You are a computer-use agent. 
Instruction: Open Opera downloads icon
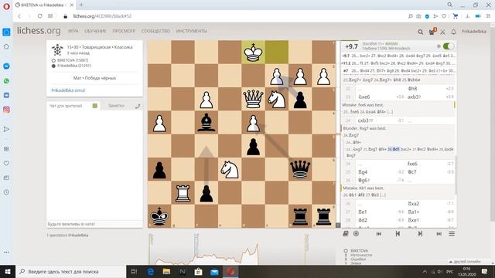pyautogui.click(x=467, y=16)
